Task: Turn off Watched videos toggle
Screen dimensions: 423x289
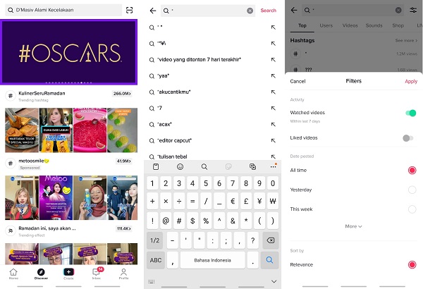Action: point(410,113)
